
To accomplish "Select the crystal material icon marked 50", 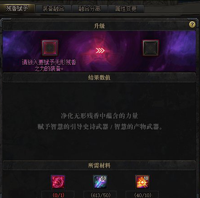I will (x=100, y=182).
